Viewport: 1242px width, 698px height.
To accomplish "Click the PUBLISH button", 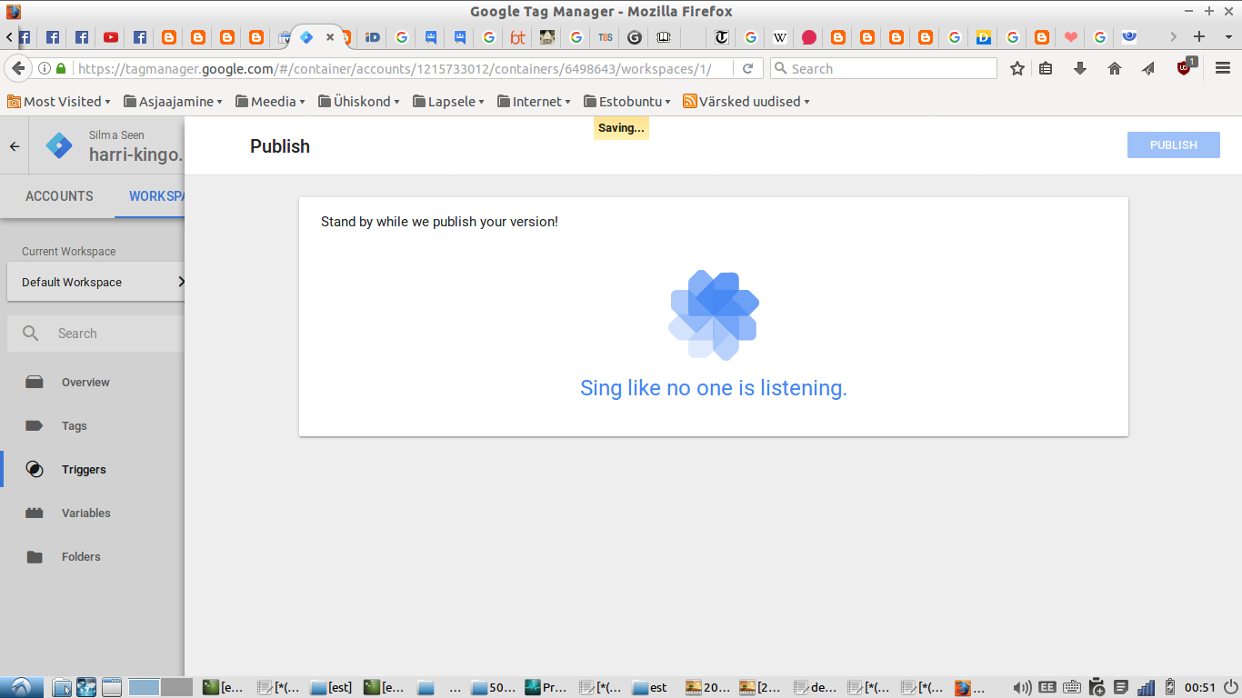I will [1174, 145].
